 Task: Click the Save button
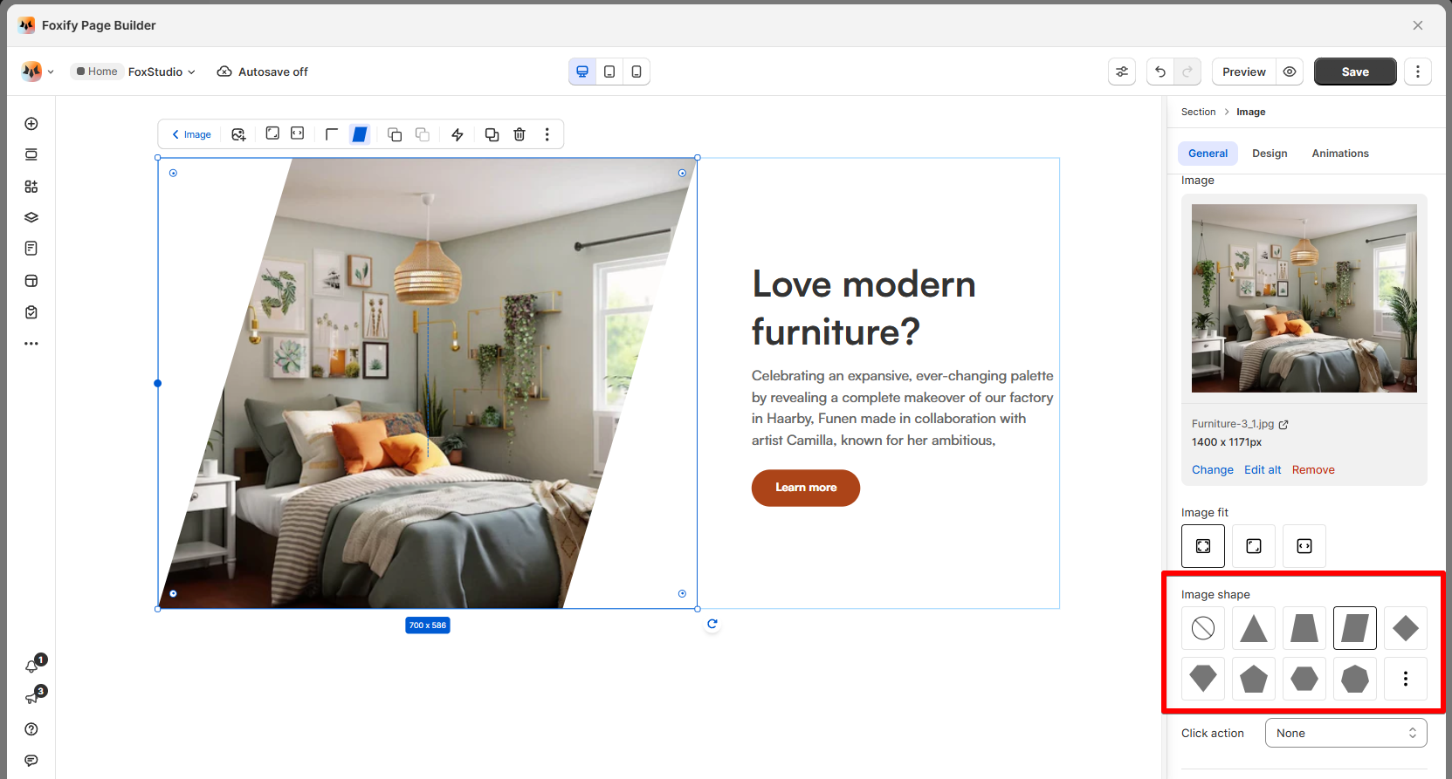(1354, 72)
